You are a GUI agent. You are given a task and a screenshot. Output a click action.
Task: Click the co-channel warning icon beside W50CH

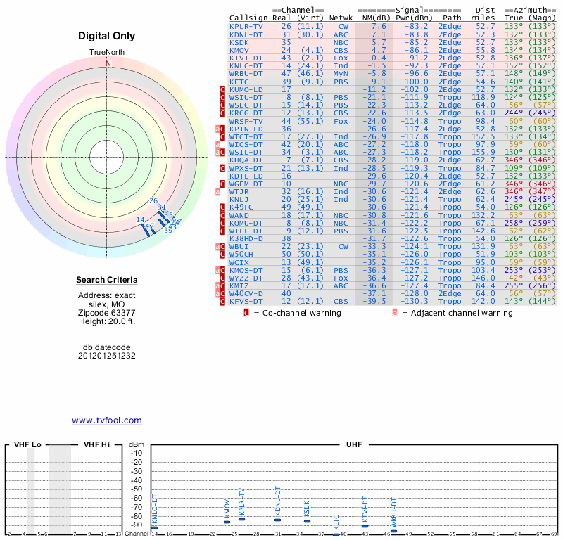pyautogui.click(x=222, y=255)
